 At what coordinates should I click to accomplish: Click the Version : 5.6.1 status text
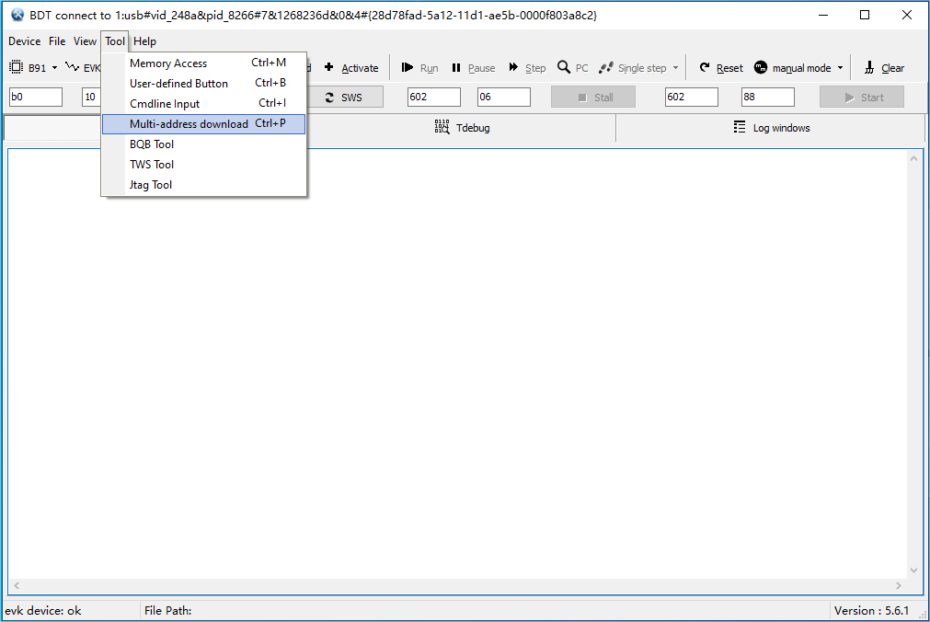(x=871, y=611)
